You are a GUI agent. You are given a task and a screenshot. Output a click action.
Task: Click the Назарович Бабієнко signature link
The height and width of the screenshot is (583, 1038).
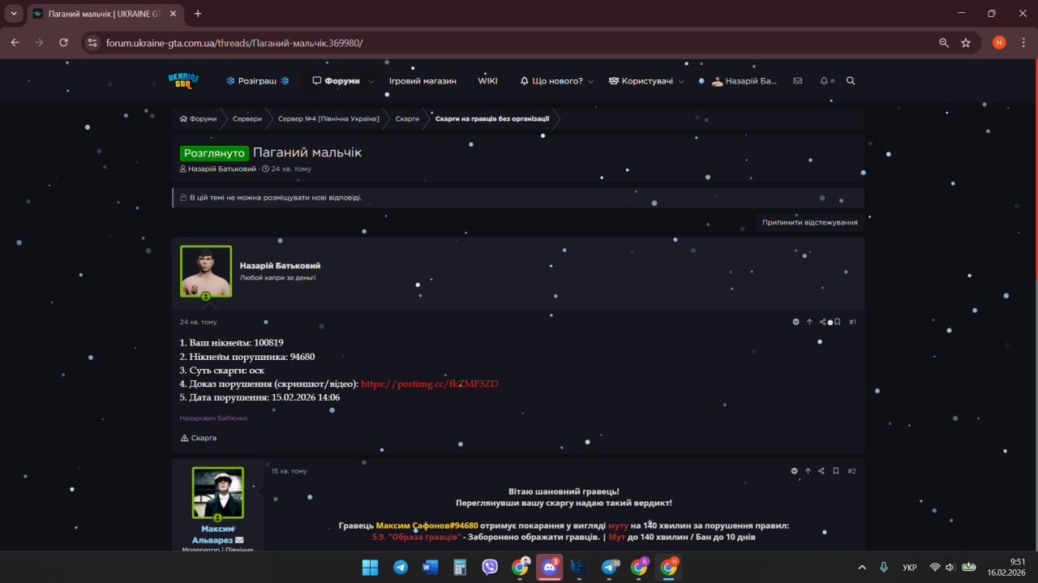[x=213, y=418]
